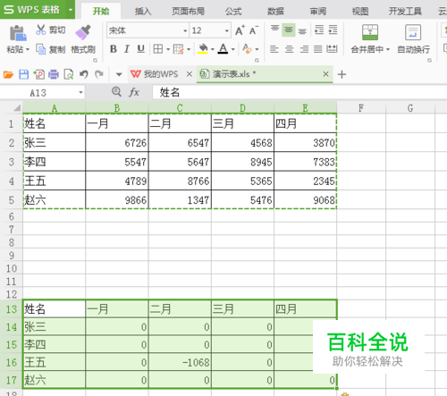This screenshot has width=447, height=396.
Task: Click the export to PDF icon
Action: tap(39, 74)
